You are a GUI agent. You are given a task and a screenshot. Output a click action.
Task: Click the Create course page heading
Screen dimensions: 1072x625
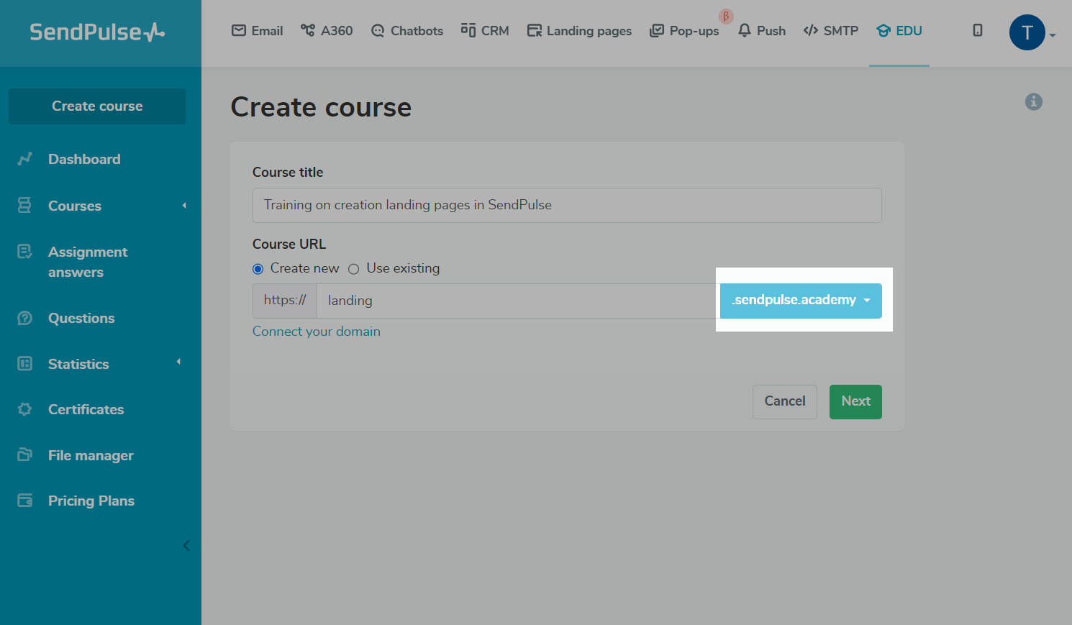click(321, 107)
